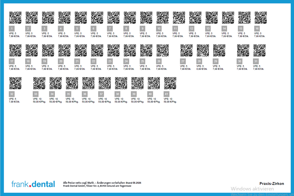Click the 7,99 €/Stk. price under item 31

pyautogui.click(x=259, y=69)
